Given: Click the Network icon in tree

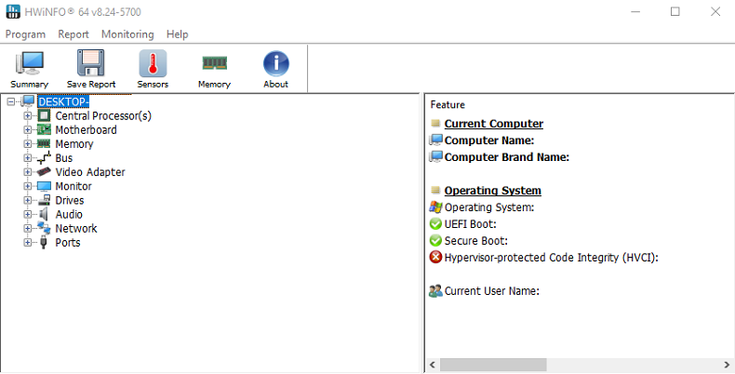Looking at the screenshot, I should coord(44,228).
